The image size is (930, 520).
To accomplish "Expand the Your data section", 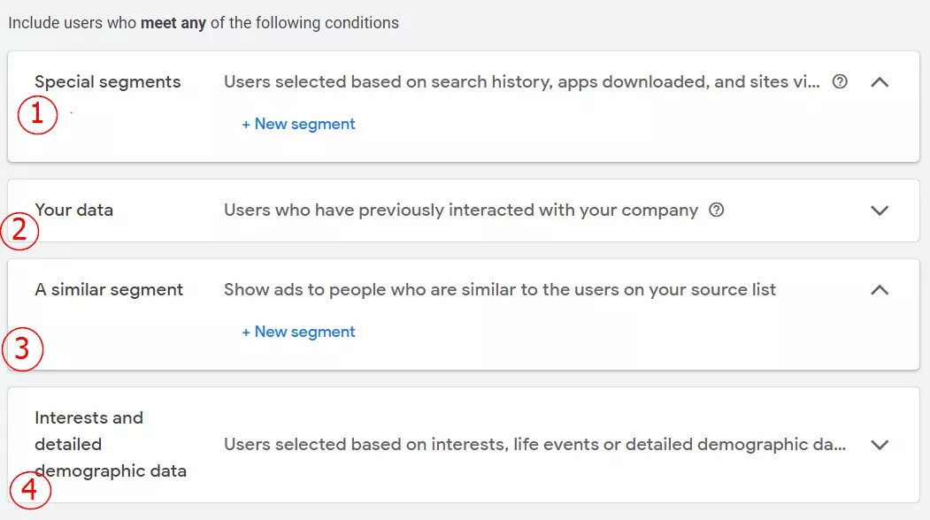I will point(880,210).
